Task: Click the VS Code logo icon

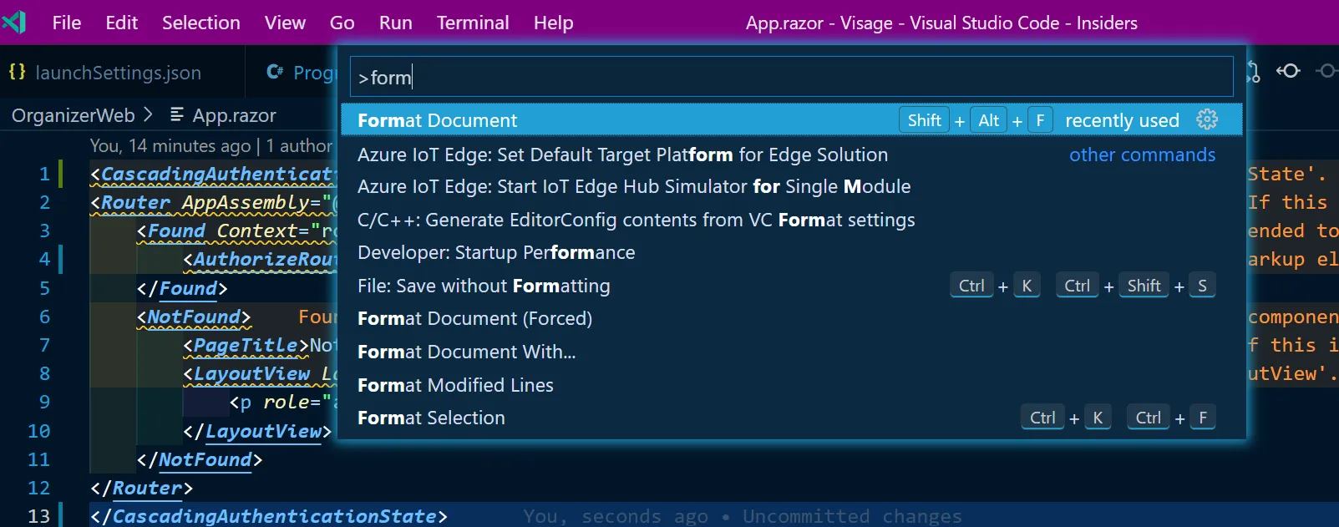Action: [14, 22]
